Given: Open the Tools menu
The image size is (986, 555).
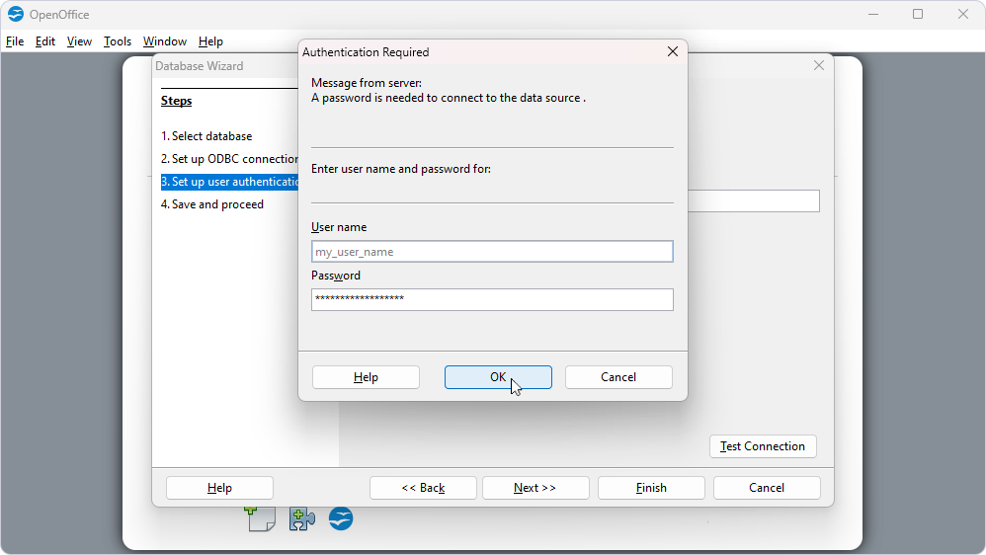Looking at the screenshot, I should pyautogui.click(x=118, y=41).
